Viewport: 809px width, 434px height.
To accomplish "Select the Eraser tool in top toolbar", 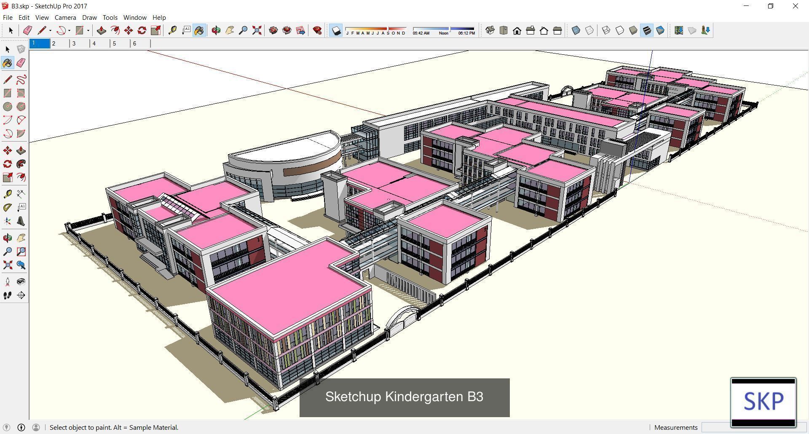I will (27, 30).
